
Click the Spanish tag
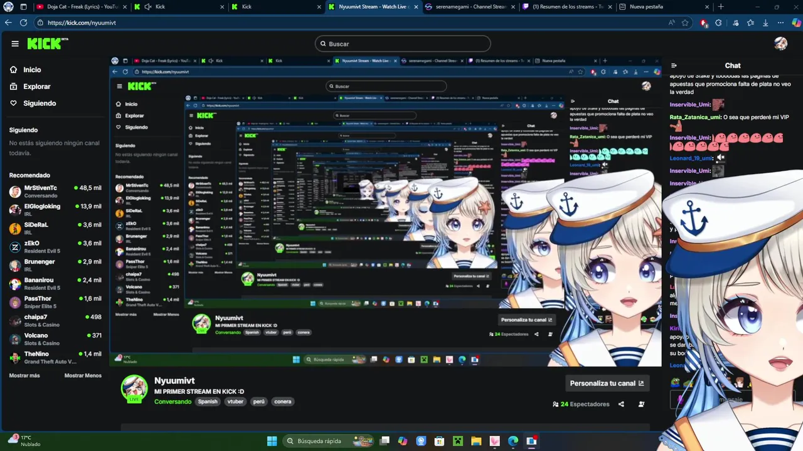208,402
